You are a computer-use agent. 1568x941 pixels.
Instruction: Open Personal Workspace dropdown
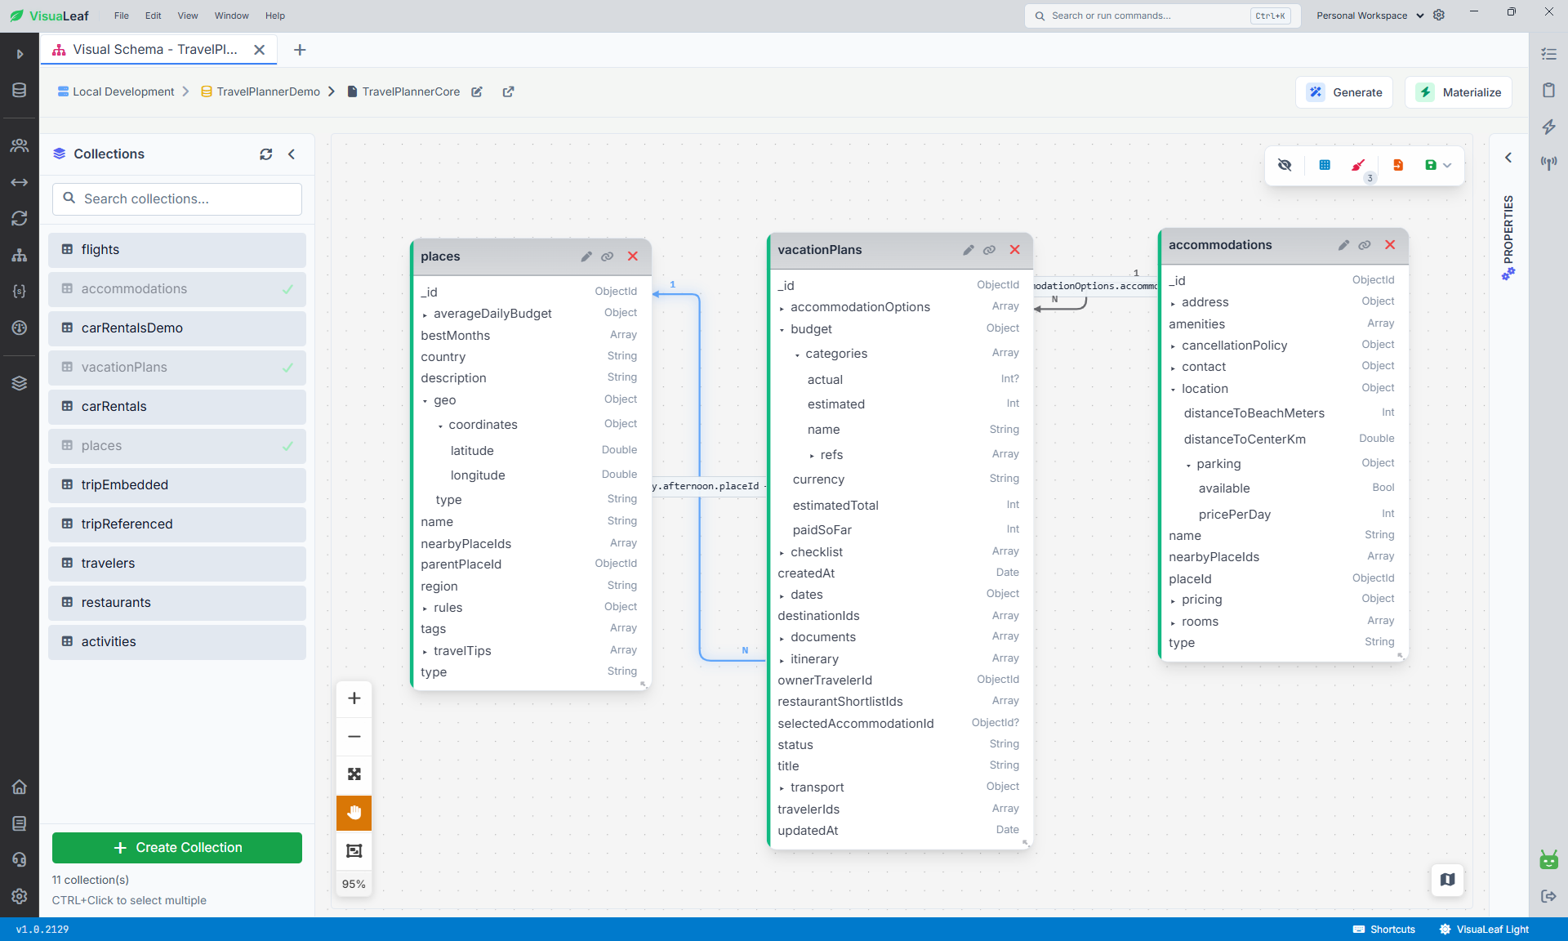1370,16
